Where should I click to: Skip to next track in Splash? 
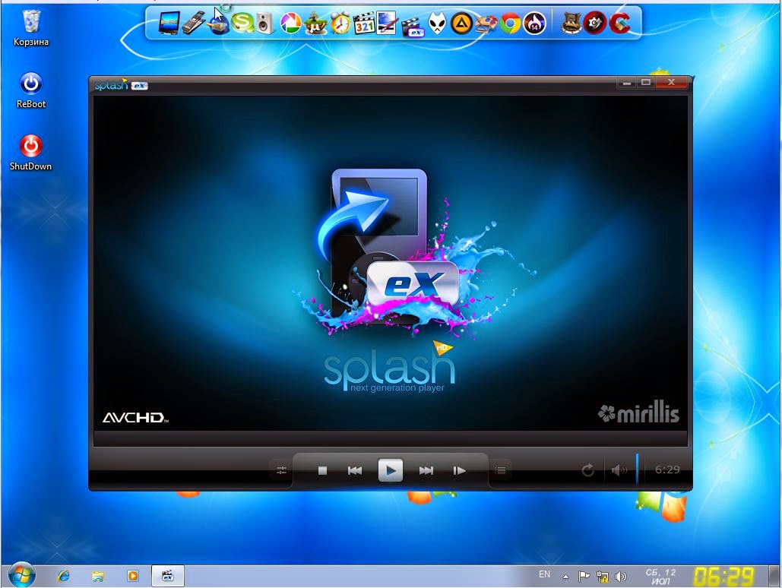click(x=426, y=470)
